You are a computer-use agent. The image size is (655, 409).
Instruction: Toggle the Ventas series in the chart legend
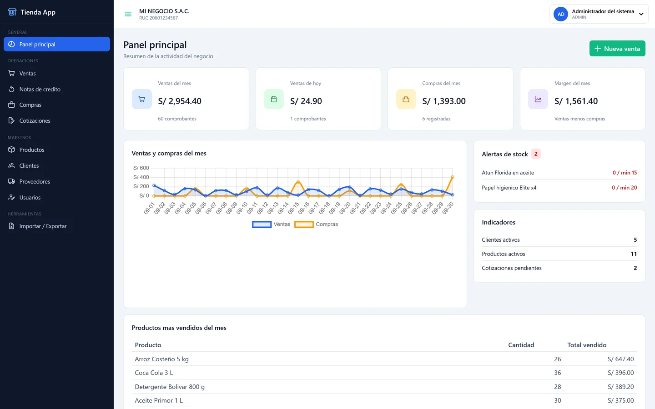pos(272,224)
